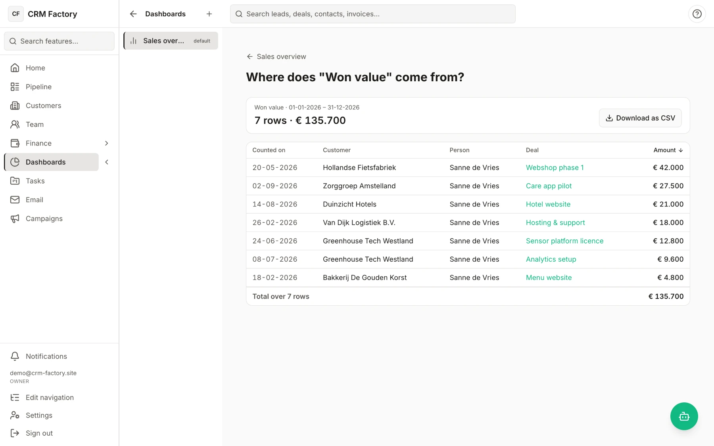Image resolution: width=714 pixels, height=446 pixels.
Task: Open the Hotel website deal link
Action: (x=548, y=204)
